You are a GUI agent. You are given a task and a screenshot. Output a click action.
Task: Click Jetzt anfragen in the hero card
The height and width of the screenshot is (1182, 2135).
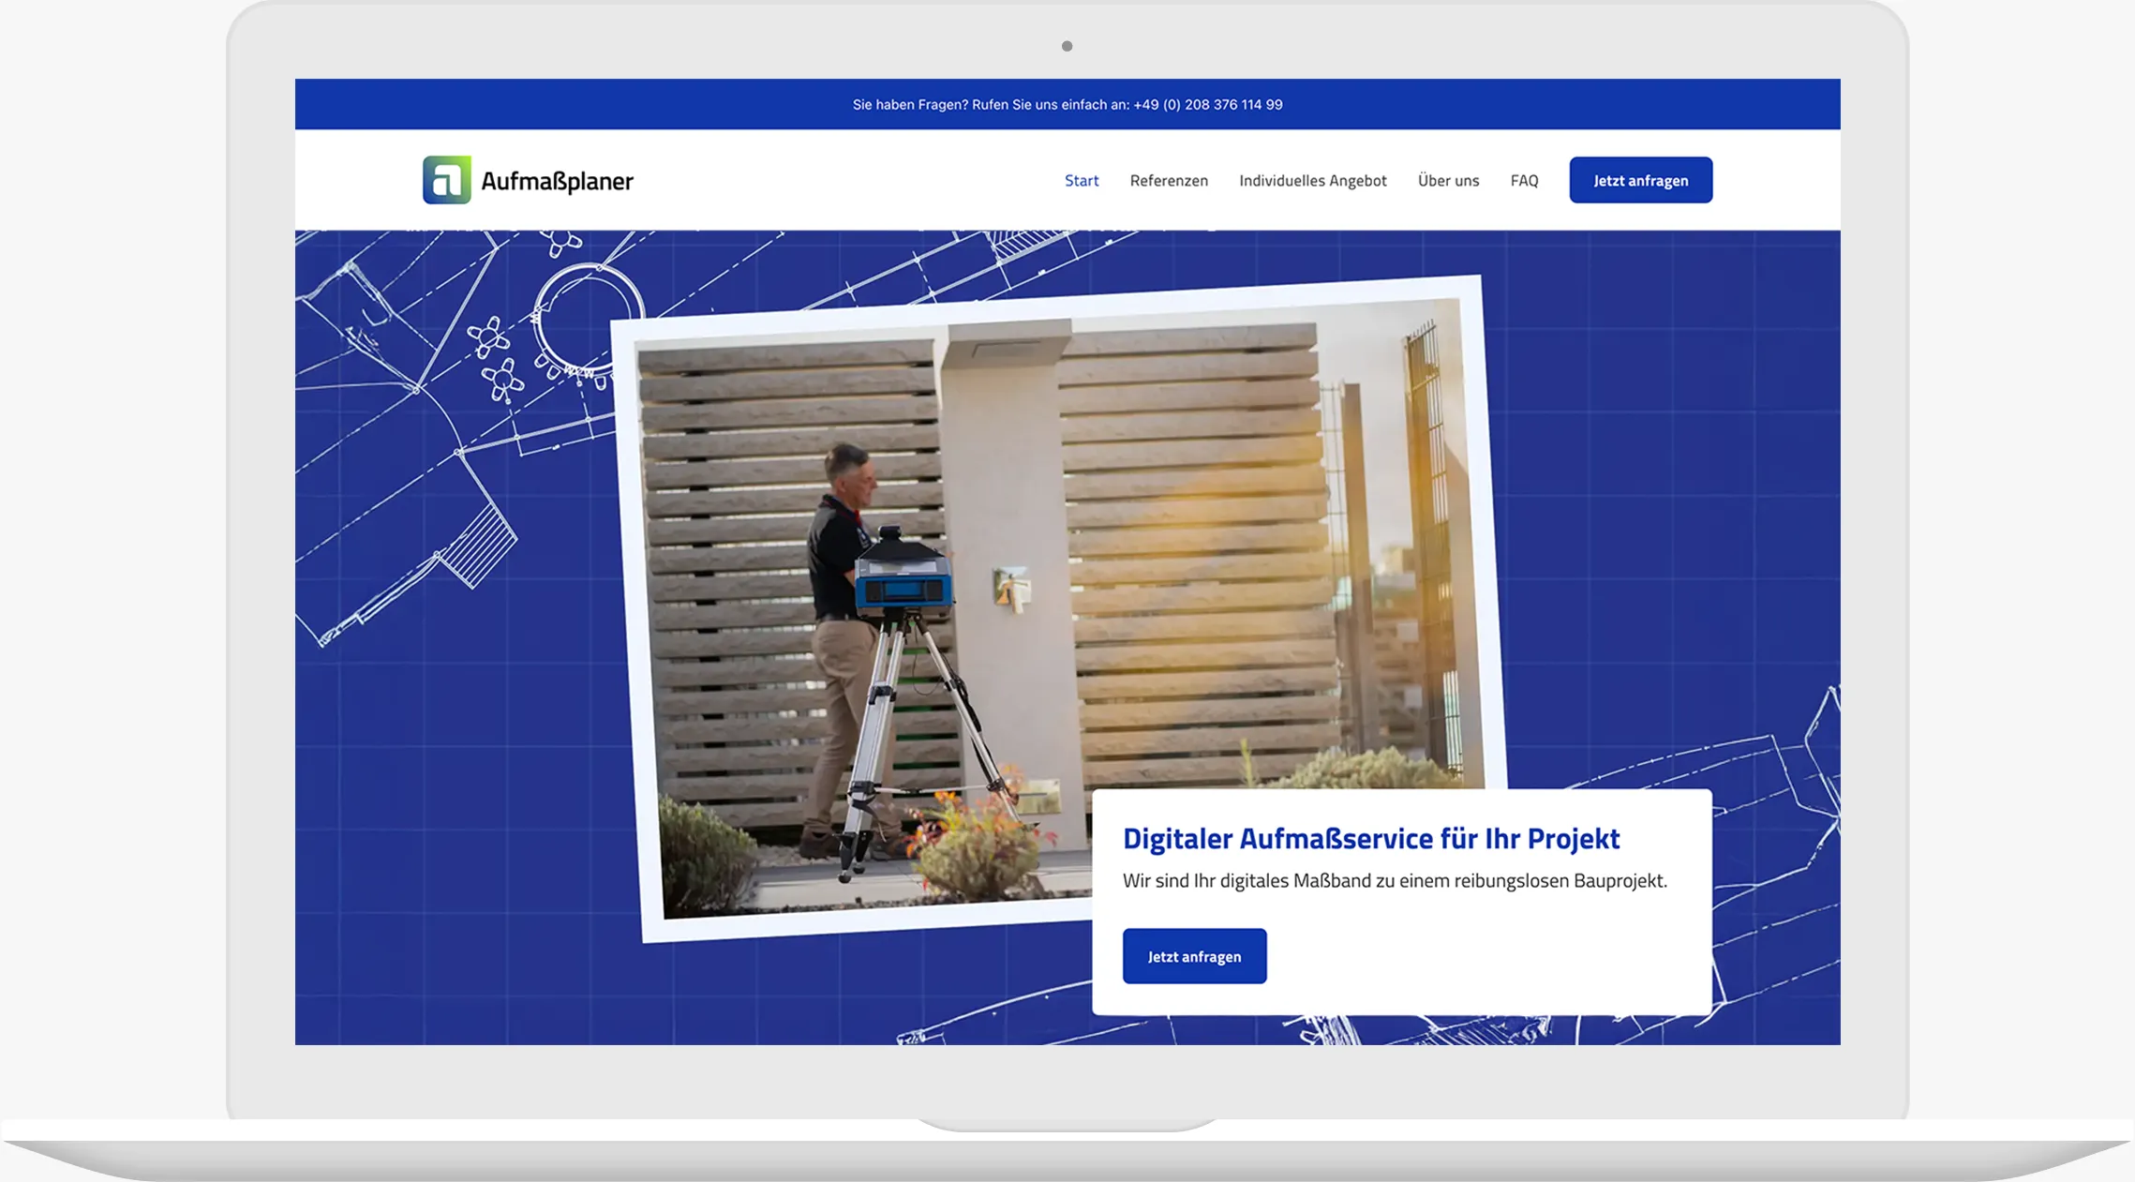1194,956
